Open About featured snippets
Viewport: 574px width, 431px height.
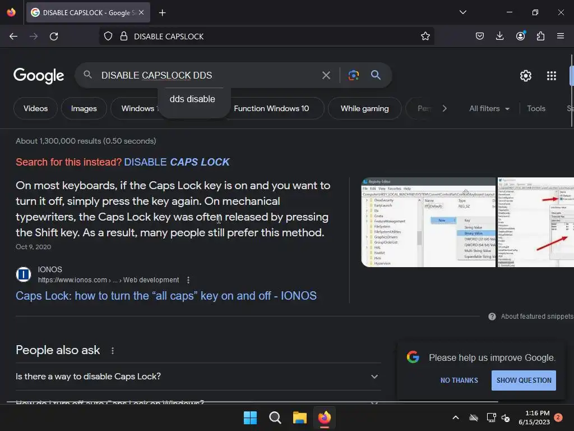tap(531, 317)
